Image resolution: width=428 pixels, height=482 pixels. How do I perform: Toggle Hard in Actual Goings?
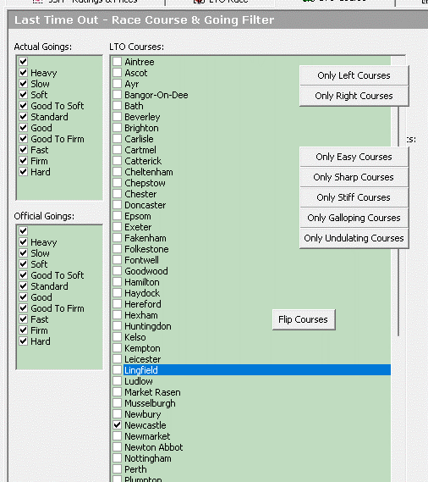pyautogui.click(x=24, y=172)
